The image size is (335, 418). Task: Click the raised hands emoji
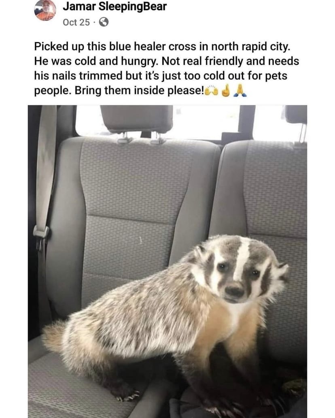coord(211,91)
